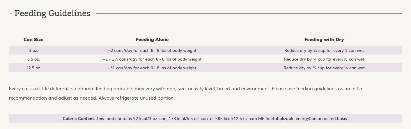This screenshot has height=129, width=411.
Task: Collapse the Feeding Guidelines section minus sign
Action: [10, 14]
